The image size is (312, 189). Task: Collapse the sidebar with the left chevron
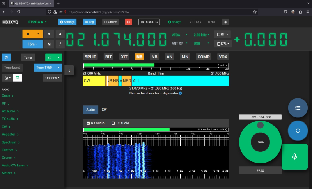point(69,70)
